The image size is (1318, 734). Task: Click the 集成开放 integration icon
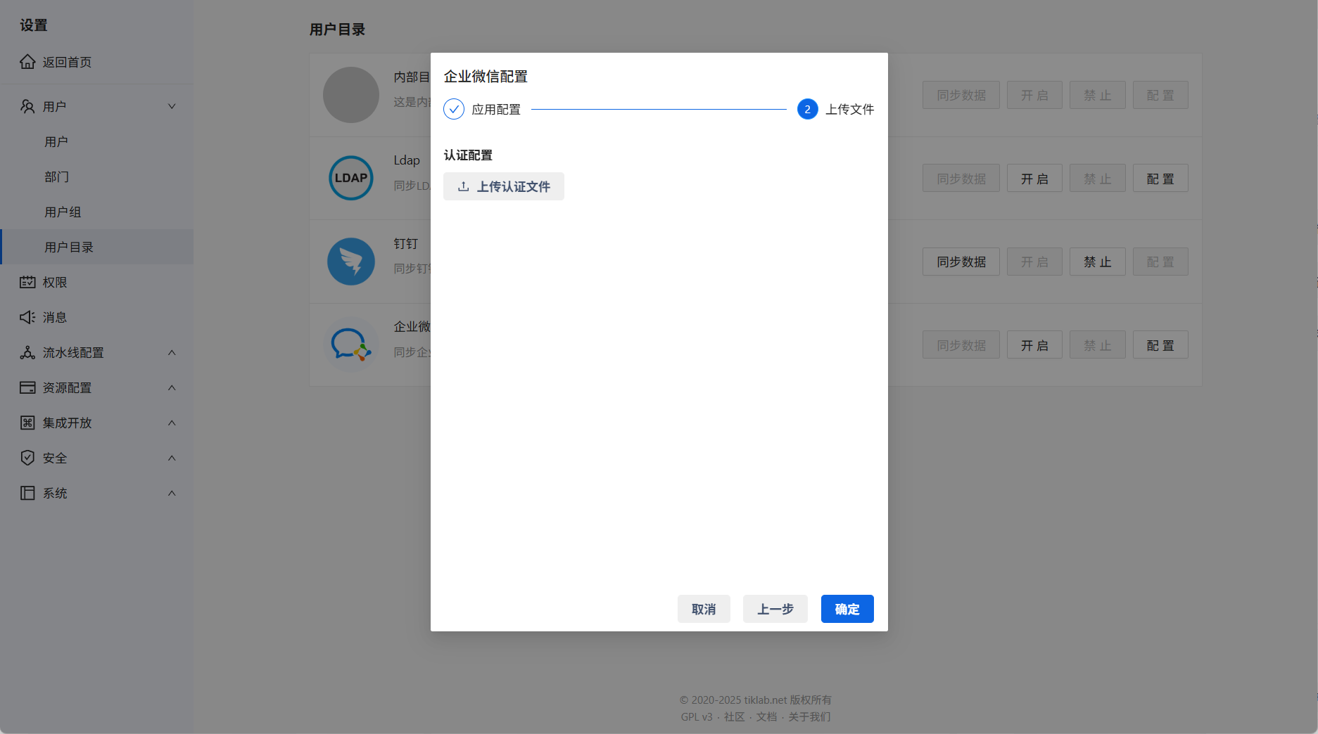27,423
